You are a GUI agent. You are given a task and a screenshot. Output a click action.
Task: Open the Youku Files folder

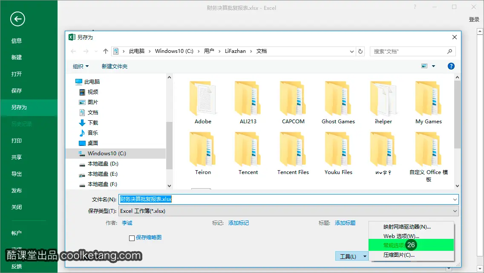(338, 154)
